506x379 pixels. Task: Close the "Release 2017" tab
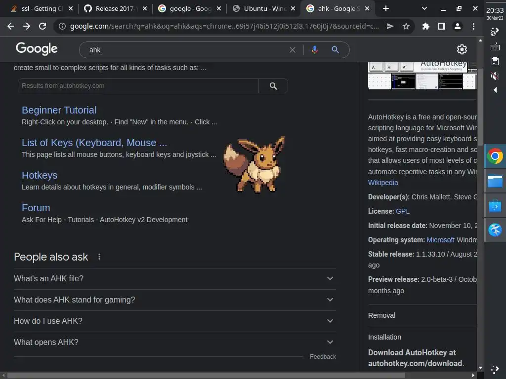click(x=145, y=9)
